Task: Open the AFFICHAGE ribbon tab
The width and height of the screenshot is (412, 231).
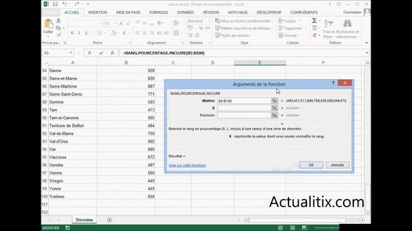Action: [238, 12]
